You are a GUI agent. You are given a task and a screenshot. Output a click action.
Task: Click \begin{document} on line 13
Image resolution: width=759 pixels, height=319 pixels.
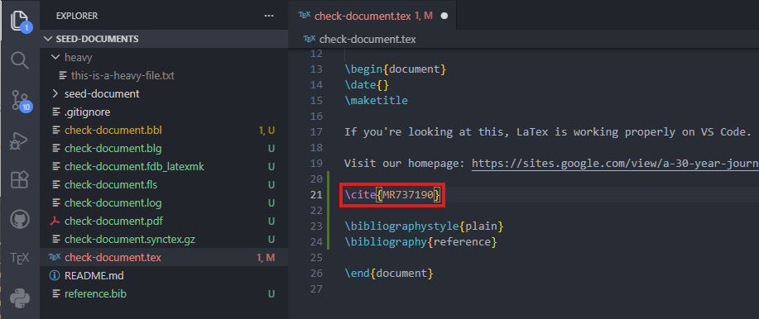pos(396,69)
